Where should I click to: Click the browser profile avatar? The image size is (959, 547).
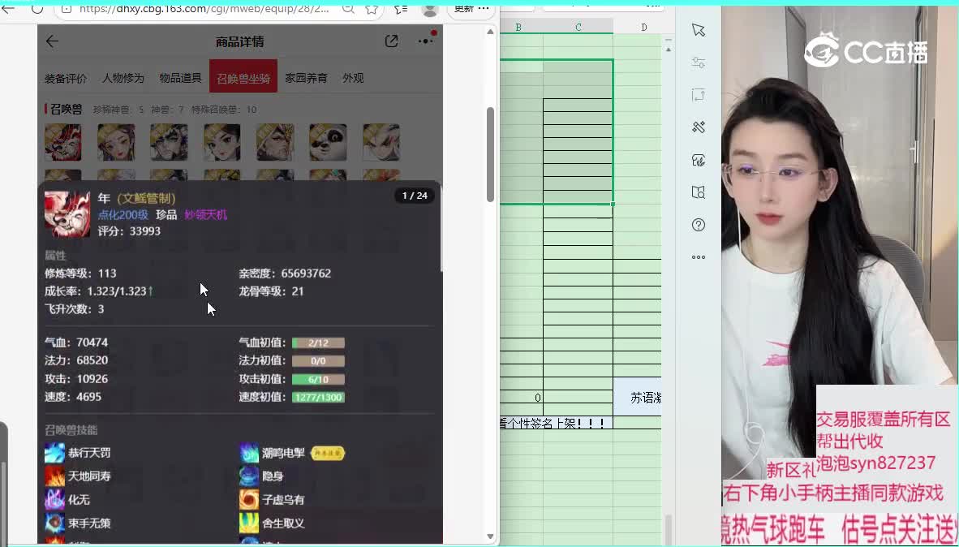(x=430, y=9)
